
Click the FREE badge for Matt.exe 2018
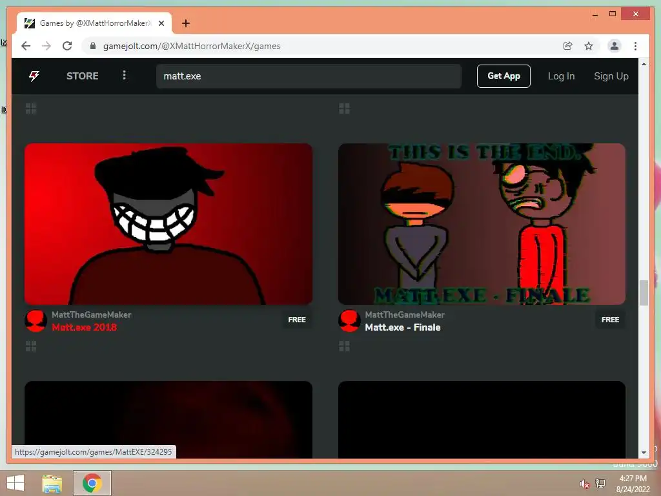[297, 320]
